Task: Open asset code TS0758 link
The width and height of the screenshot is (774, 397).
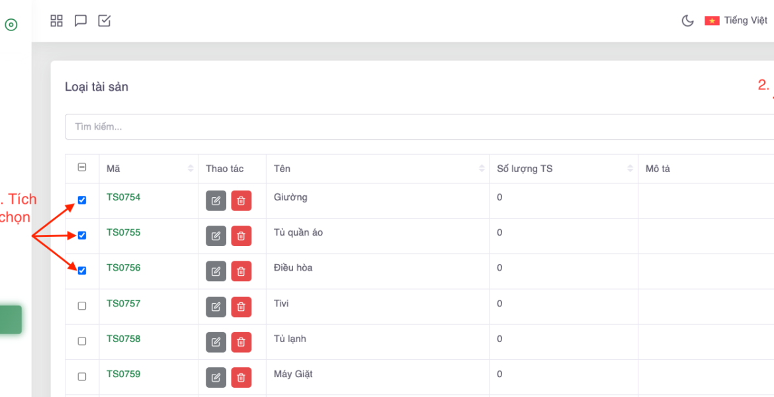Action: click(x=124, y=339)
